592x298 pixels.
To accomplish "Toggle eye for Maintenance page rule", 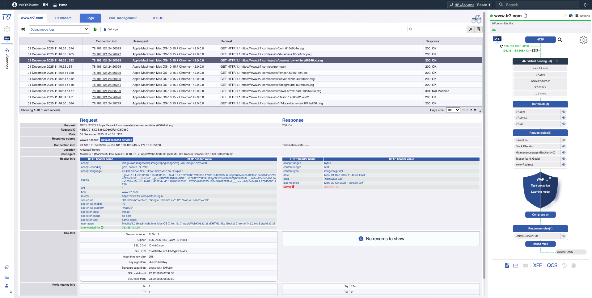I will point(564,153).
